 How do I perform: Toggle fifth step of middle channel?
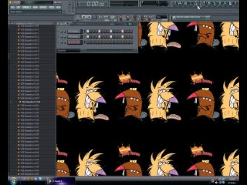point(99,37)
